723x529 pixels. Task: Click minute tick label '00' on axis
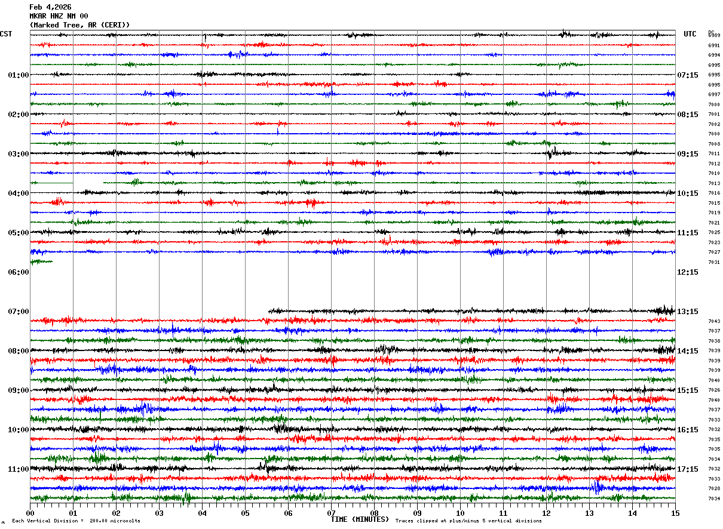click(x=30, y=513)
